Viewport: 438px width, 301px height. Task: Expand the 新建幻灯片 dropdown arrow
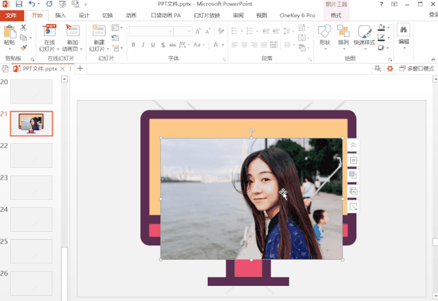[x=98, y=49]
